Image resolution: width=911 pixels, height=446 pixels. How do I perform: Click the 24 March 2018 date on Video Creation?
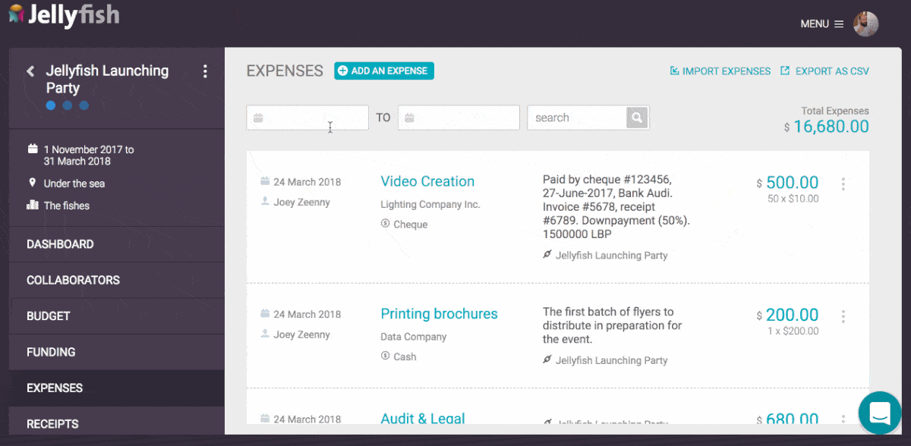[307, 182]
